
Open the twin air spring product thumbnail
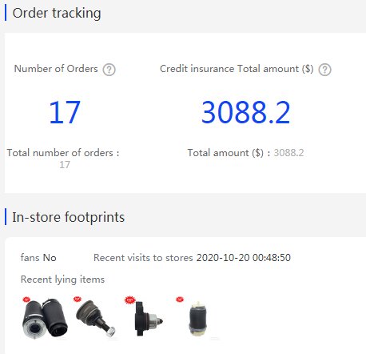(45, 318)
